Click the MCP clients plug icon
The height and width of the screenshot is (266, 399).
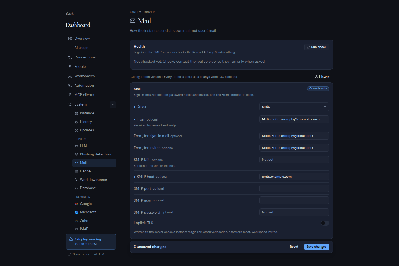pos(70,95)
